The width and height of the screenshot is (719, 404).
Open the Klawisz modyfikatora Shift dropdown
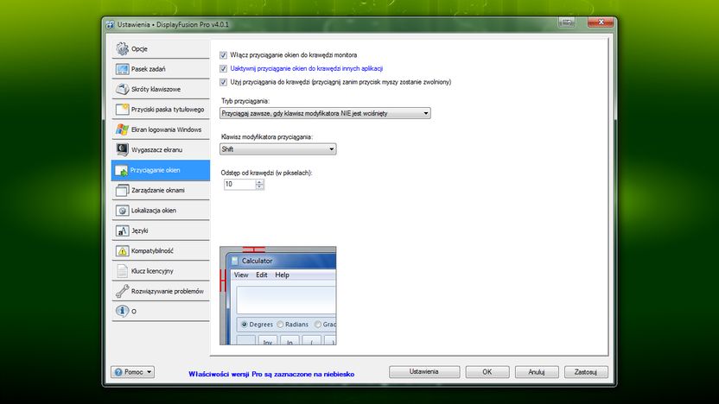pyautogui.click(x=278, y=148)
